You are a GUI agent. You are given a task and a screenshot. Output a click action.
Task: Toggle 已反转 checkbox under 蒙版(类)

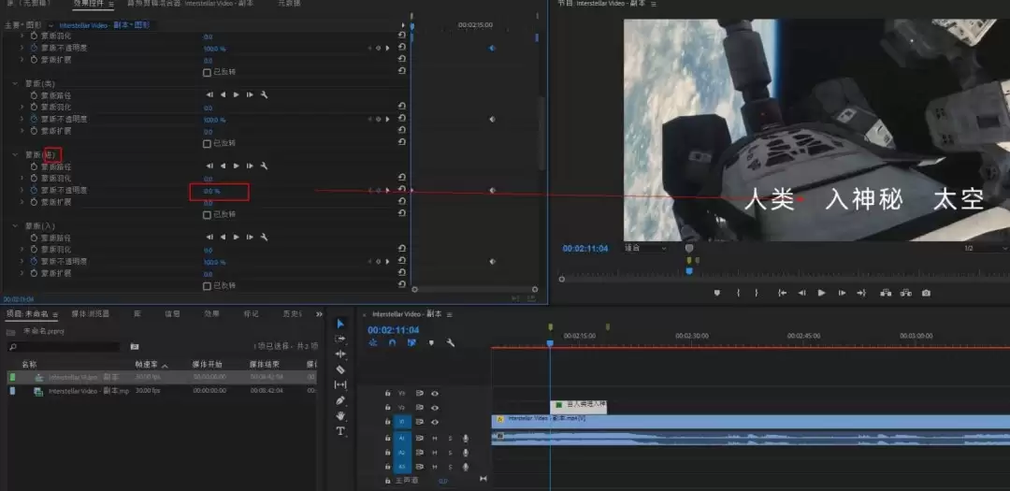coord(207,144)
